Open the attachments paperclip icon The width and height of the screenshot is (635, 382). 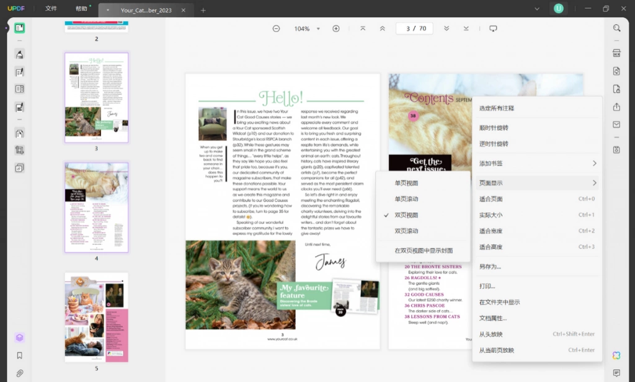click(19, 373)
